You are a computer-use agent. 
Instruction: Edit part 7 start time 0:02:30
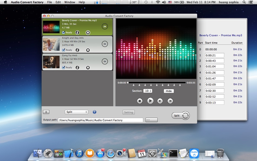click(x=214, y=91)
